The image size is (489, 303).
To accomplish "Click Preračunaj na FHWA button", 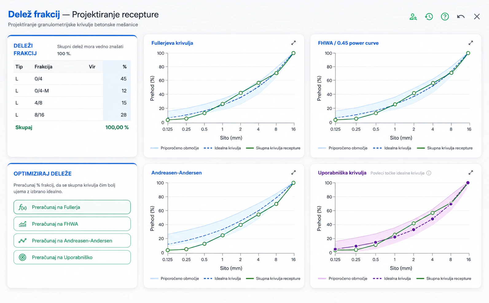I will 72,224.
